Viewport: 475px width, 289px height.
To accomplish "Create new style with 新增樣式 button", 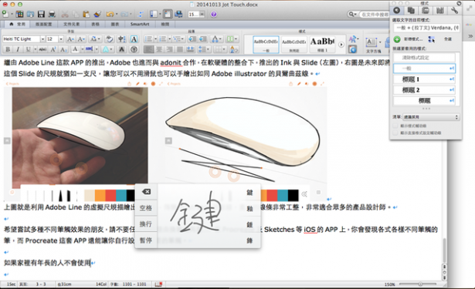I will [x=408, y=39].
